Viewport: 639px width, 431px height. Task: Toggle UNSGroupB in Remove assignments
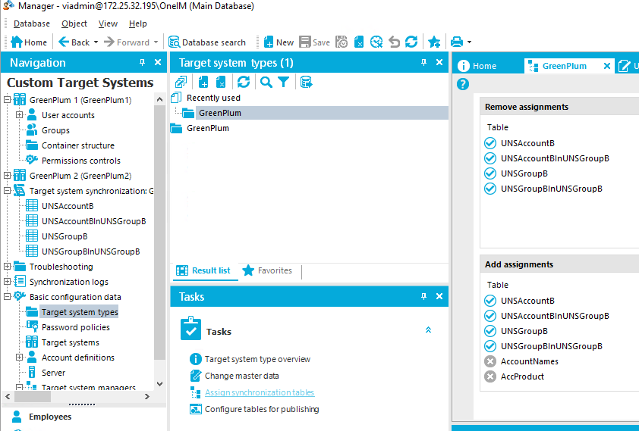pos(490,173)
